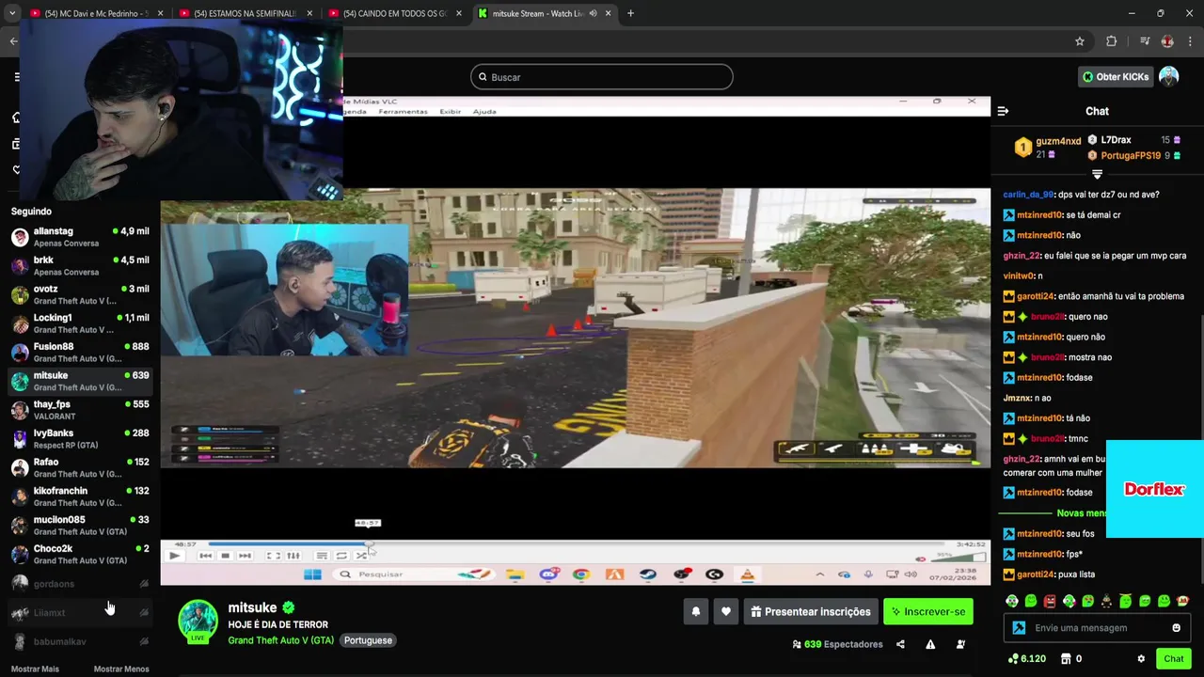Image resolution: width=1204 pixels, height=677 pixels.
Task: Click the report warning triangle icon
Action: coord(930,645)
